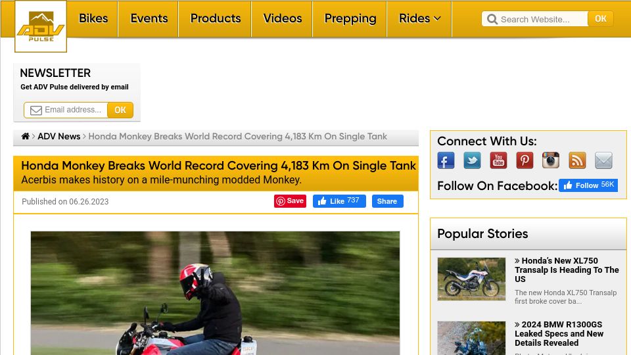This screenshot has height=355, width=631.
Task: Open the YouTube social icon
Action: click(498, 160)
